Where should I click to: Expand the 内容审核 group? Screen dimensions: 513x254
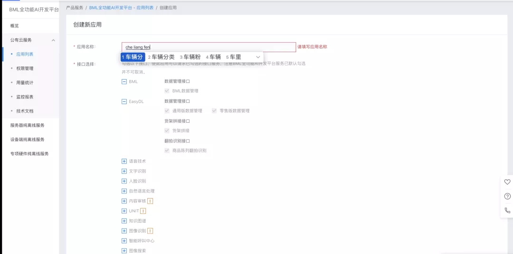(124, 201)
